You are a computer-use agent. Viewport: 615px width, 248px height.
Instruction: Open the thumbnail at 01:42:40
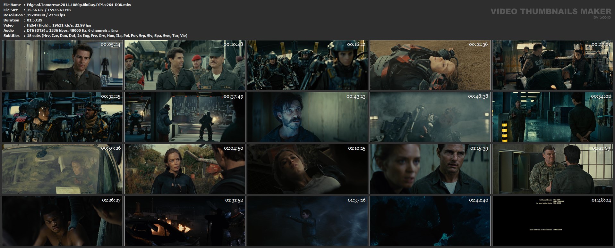[430, 221]
